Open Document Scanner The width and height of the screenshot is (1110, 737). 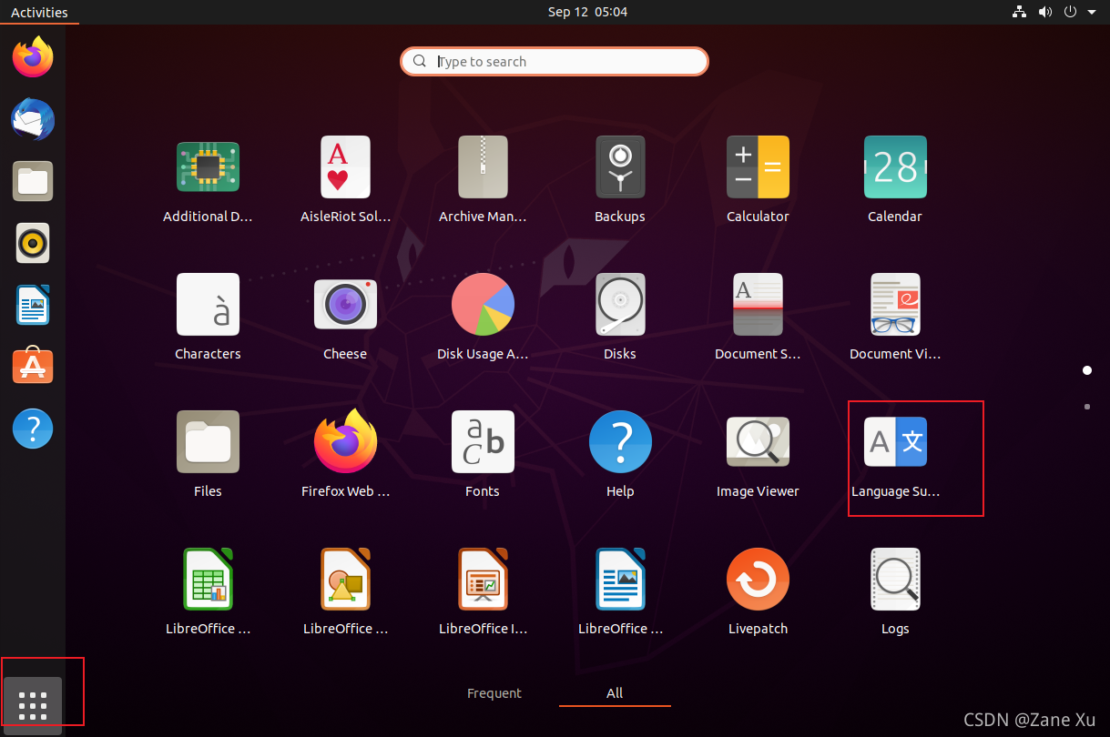758,305
